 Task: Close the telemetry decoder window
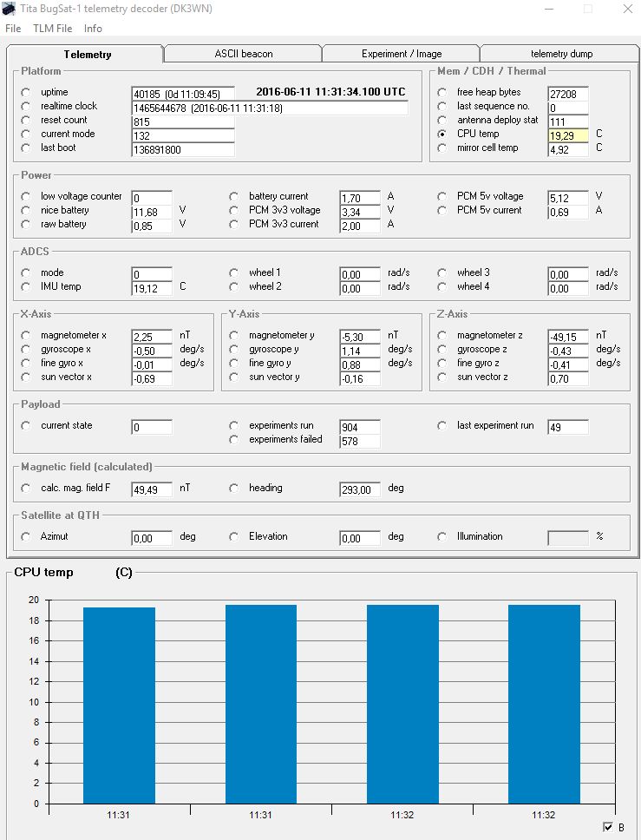[628, 9]
